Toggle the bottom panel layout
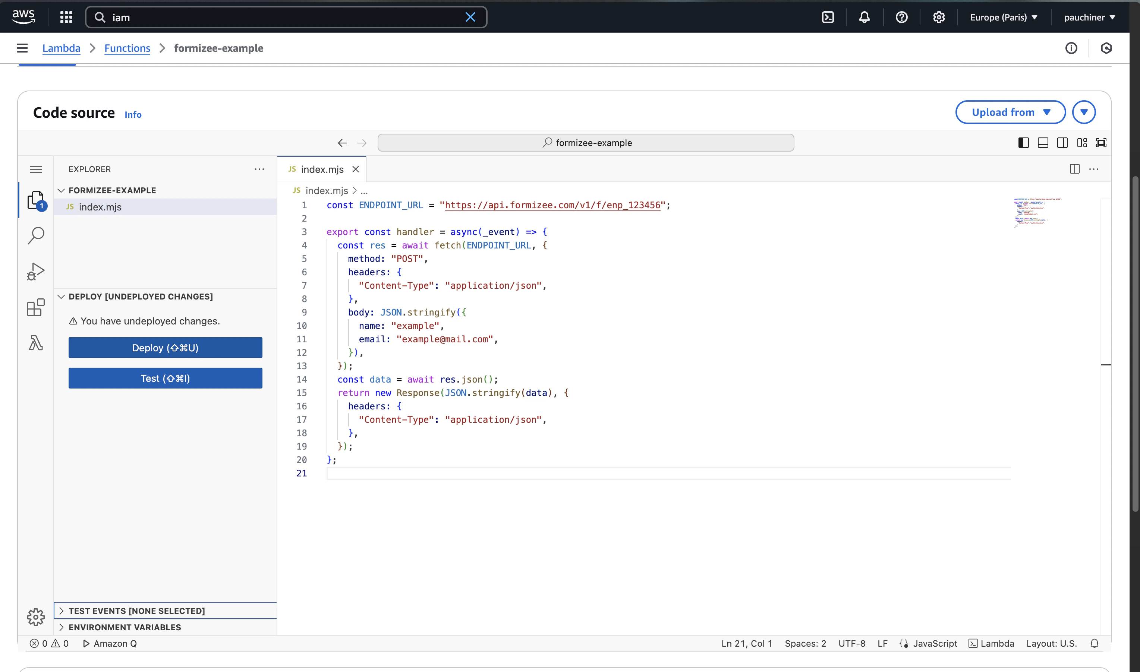Viewport: 1140px width, 672px height. (1043, 143)
